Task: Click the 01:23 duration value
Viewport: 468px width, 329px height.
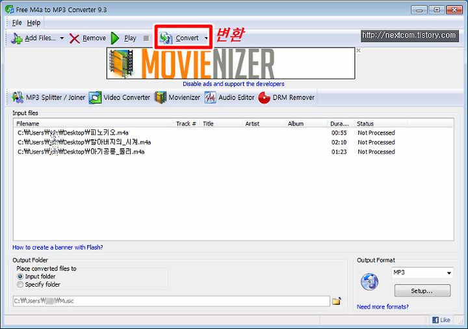Action: point(339,152)
